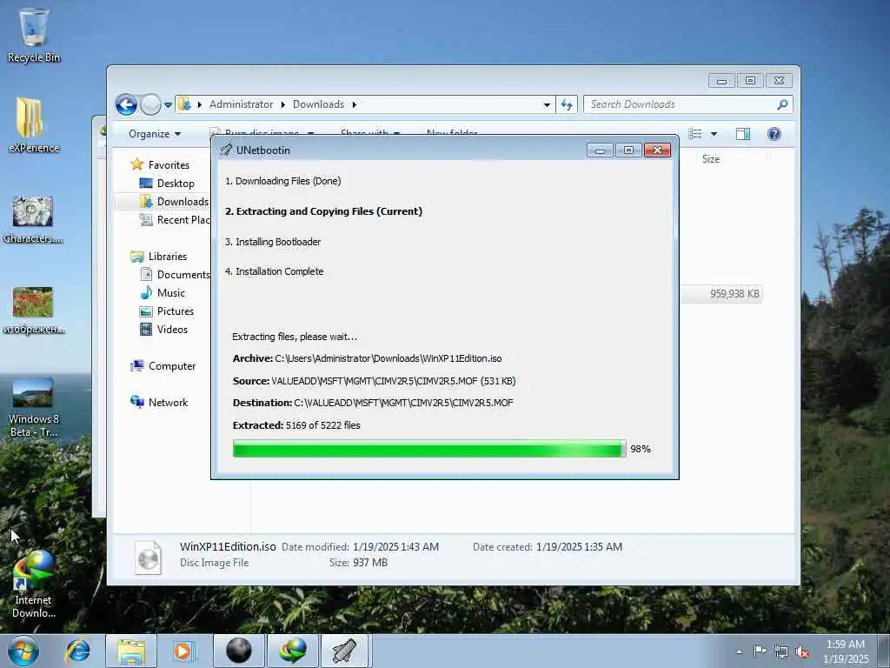Close the UNetbootin window
The image size is (890, 668).
tap(657, 150)
